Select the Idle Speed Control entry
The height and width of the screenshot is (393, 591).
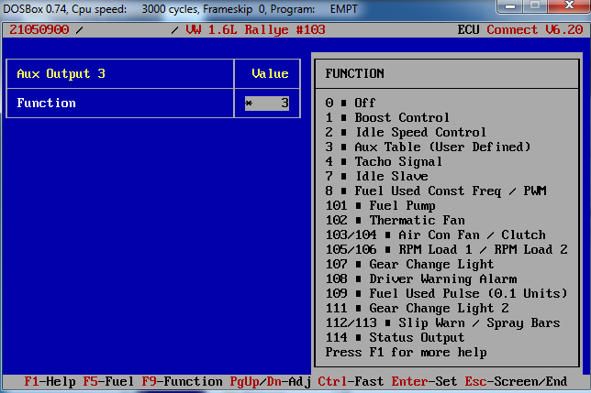[x=420, y=133]
